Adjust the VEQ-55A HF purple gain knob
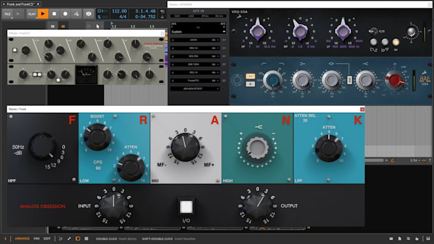This screenshot has width=434, height=244. [258, 31]
